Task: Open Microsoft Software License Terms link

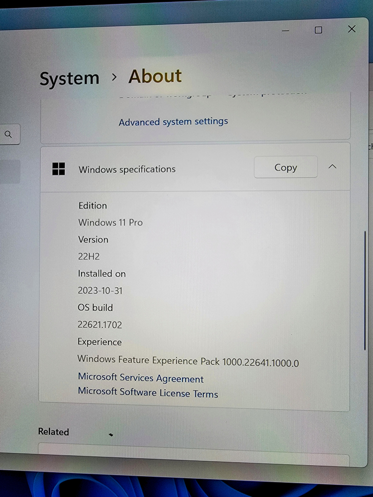Action: [148, 393]
